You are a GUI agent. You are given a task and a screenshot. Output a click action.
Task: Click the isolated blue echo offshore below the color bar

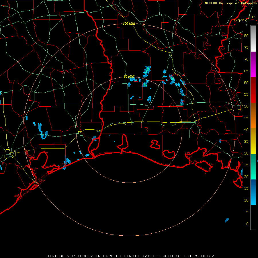click(x=227, y=220)
